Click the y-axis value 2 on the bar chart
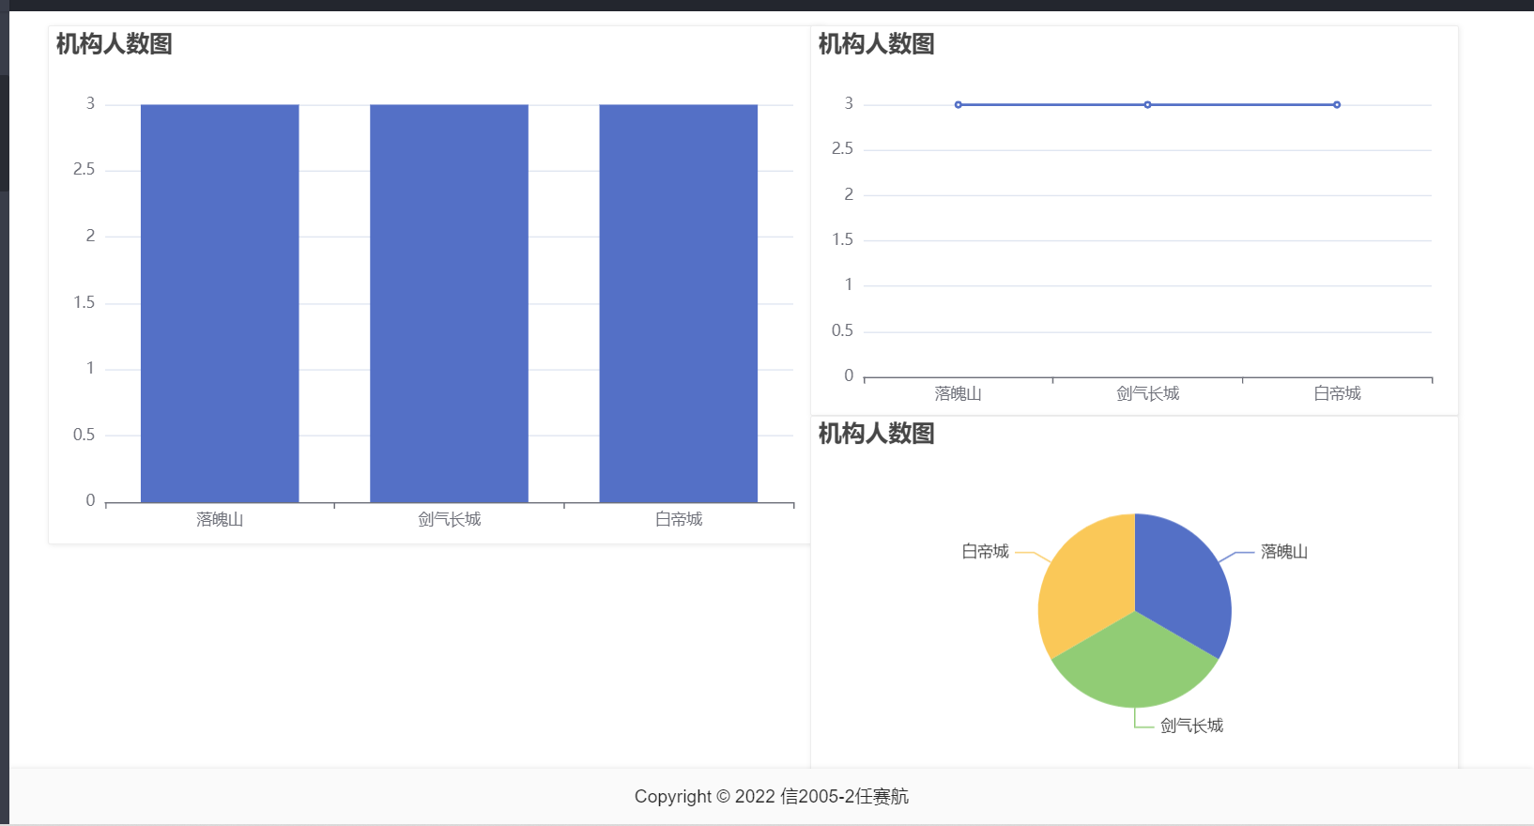The height and width of the screenshot is (826, 1534). pyautogui.click(x=90, y=236)
